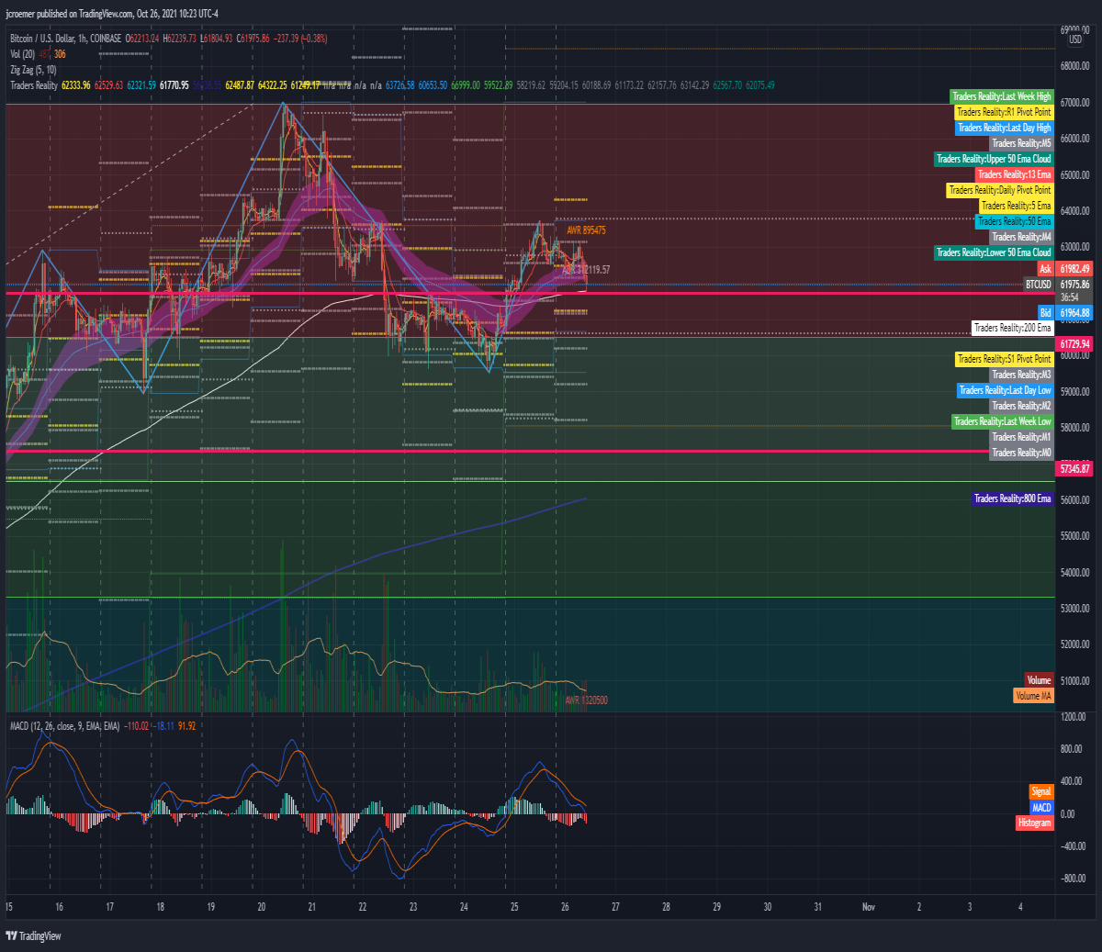Click the 68000.00 price axis tick
Image resolution: width=1102 pixels, height=952 pixels.
click(1074, 66)
